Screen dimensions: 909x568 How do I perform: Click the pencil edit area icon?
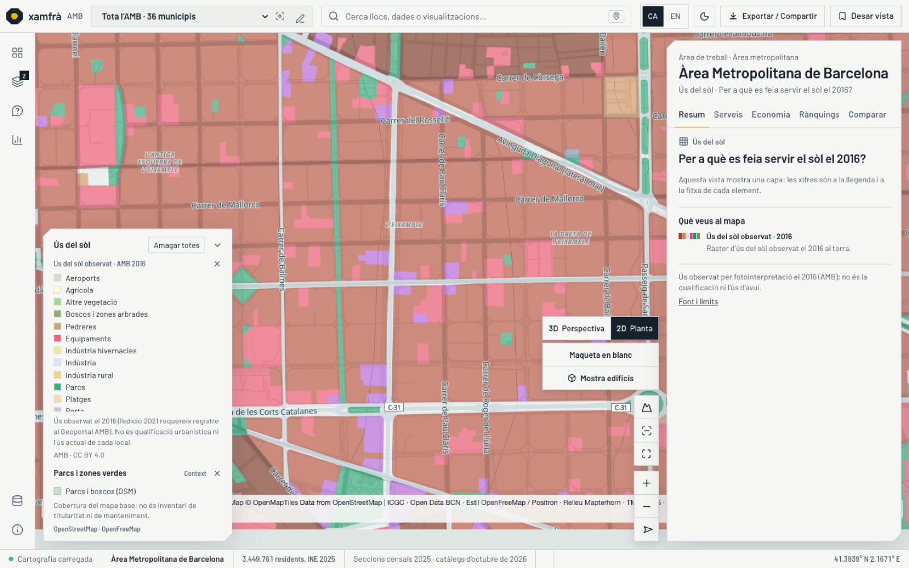pyautogui.click(x=300, y=17)
